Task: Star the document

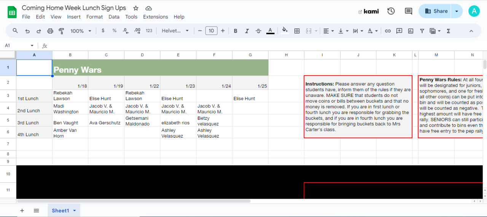Action: pos(136,8)
